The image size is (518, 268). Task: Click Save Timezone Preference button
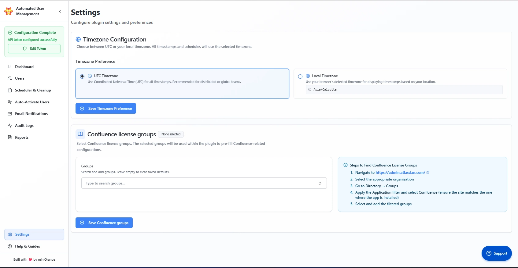106,109
